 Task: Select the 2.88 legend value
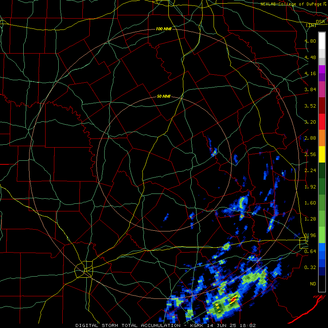310,138
